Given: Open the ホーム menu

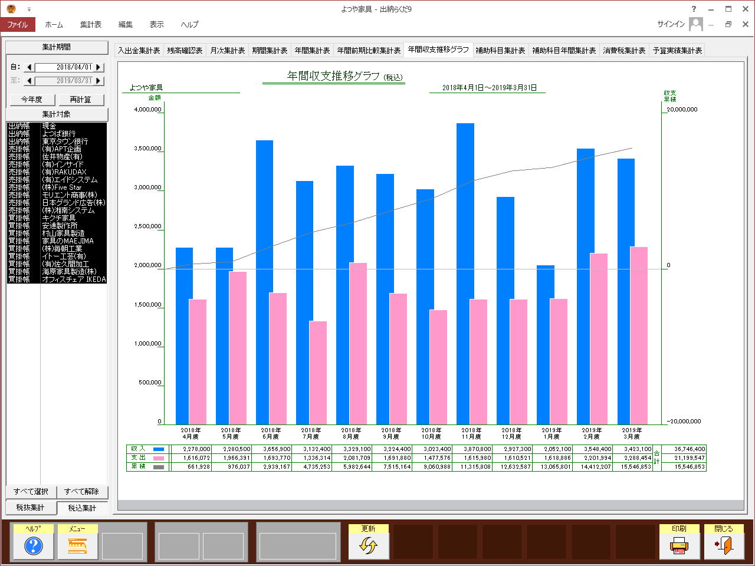Looking at the screenshot, I should pyautogui.click(x=54, y=24).
